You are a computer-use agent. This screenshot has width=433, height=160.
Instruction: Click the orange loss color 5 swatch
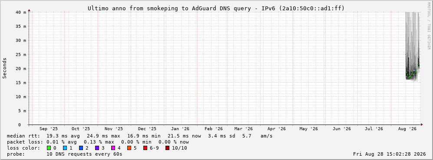pyautogui.click(x=129, y=148)
